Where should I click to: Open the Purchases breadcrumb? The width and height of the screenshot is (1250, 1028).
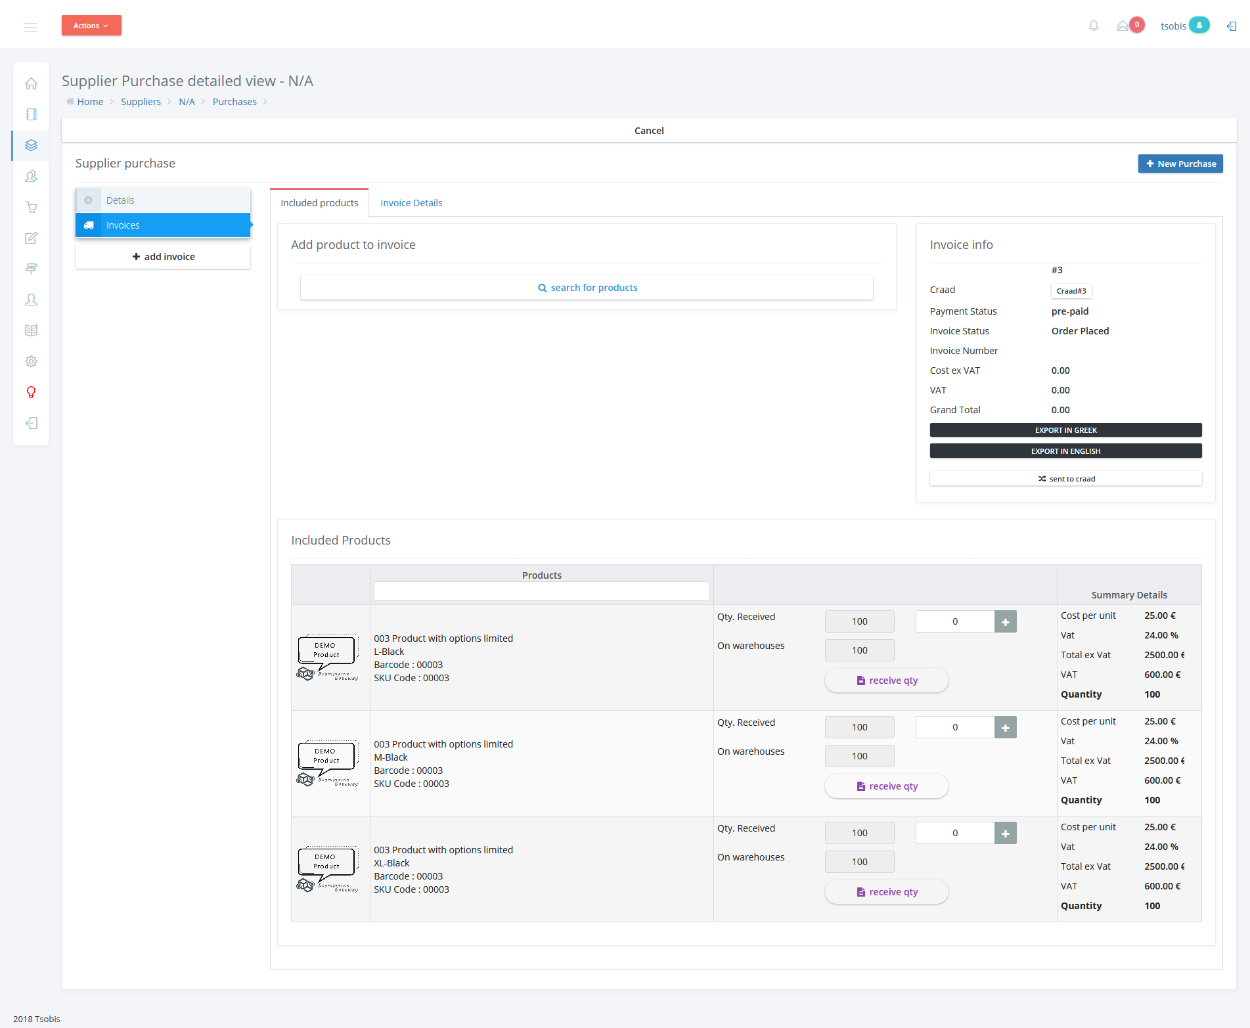tap(234, 102)
